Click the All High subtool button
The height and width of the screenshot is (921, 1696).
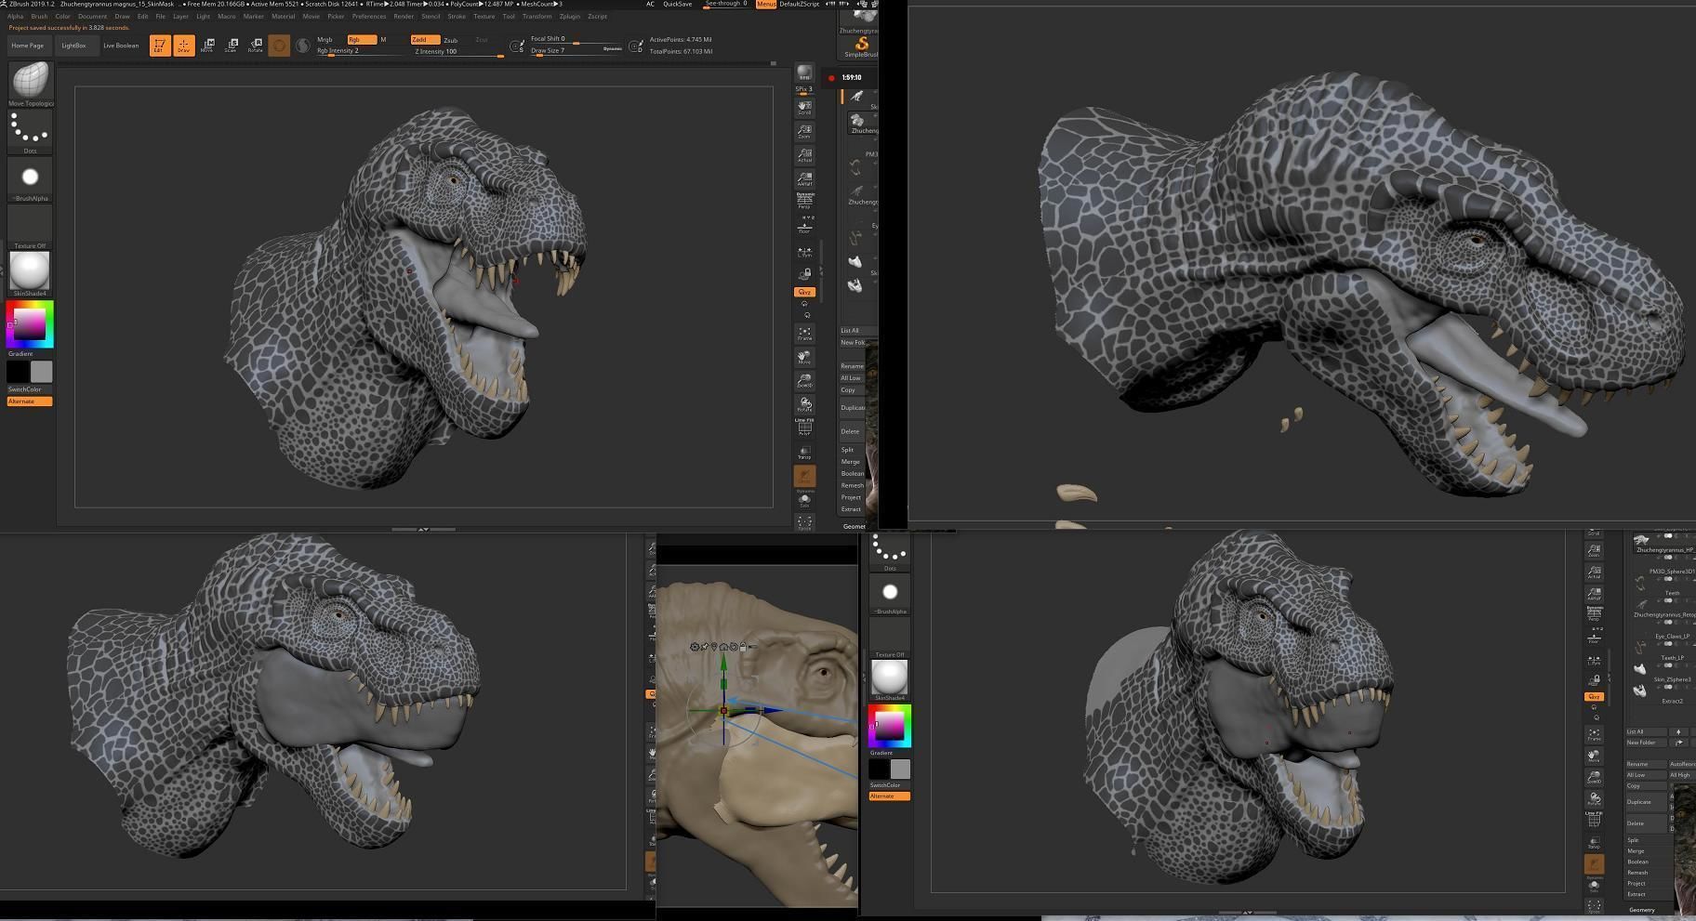click(1680, 775)
